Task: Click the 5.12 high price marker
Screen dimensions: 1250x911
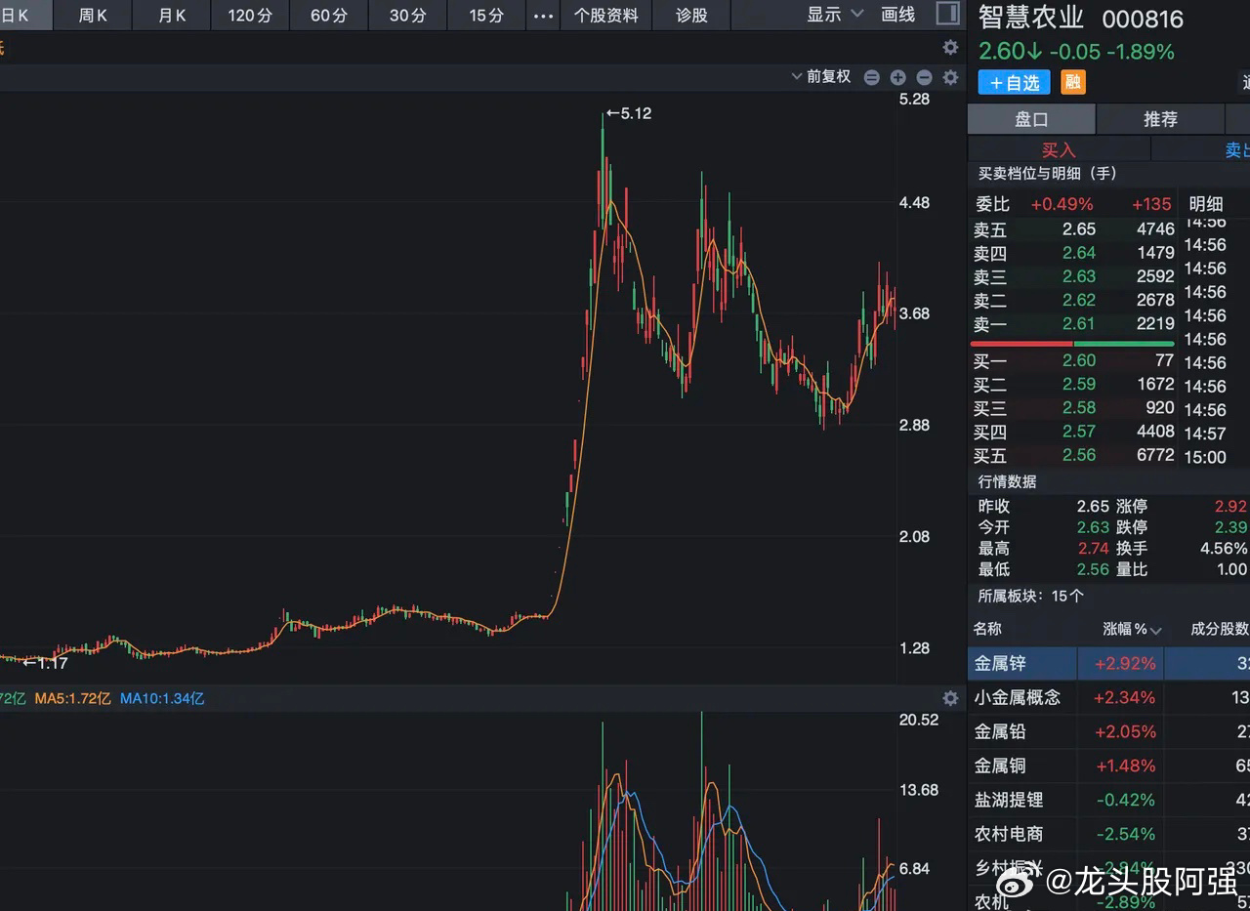Action: pos(628,113)
